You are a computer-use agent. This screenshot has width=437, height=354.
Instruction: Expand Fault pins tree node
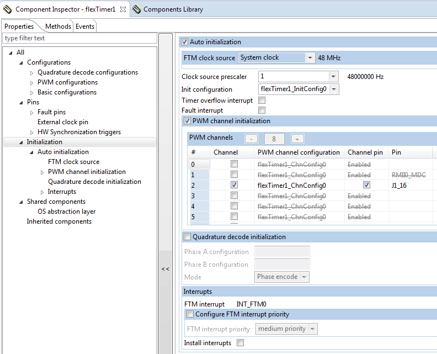click(32, 113)
